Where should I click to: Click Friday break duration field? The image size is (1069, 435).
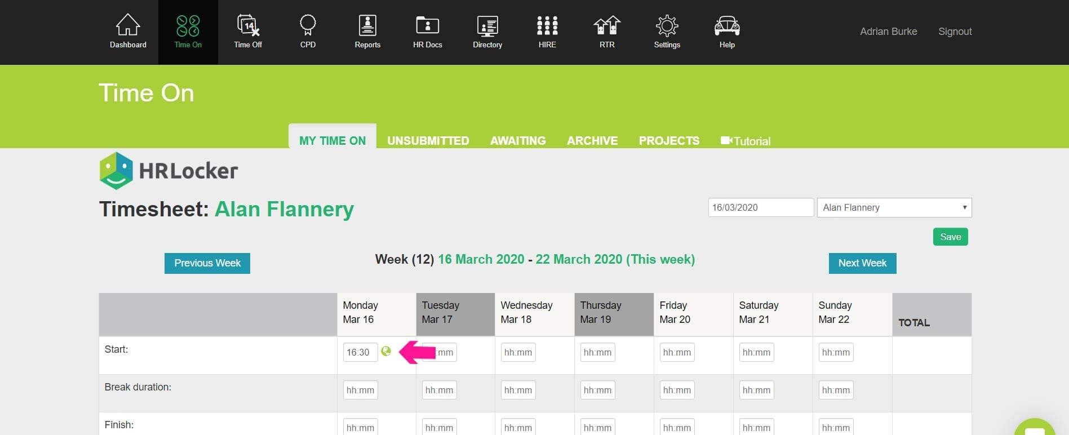coord(677,390)
